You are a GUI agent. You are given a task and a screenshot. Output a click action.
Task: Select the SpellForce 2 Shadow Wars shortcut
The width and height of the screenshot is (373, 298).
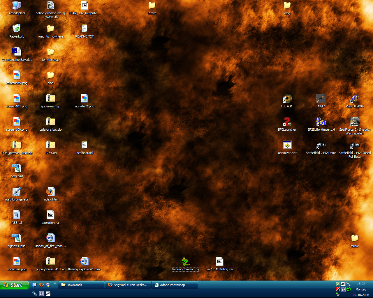point(355,126)
